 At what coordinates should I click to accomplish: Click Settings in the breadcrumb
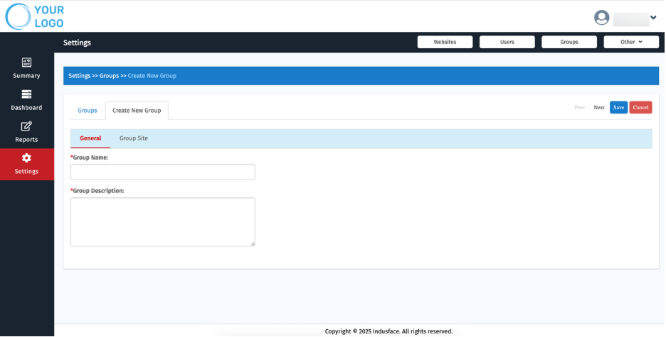80,76
